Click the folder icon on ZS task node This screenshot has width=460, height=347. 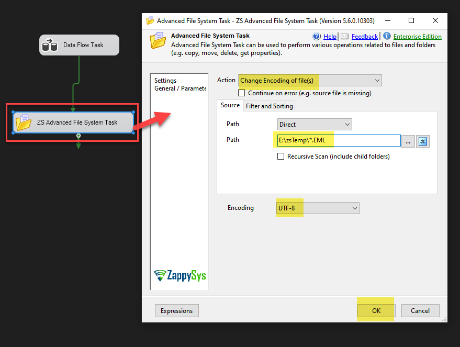[x=24, y=122]
